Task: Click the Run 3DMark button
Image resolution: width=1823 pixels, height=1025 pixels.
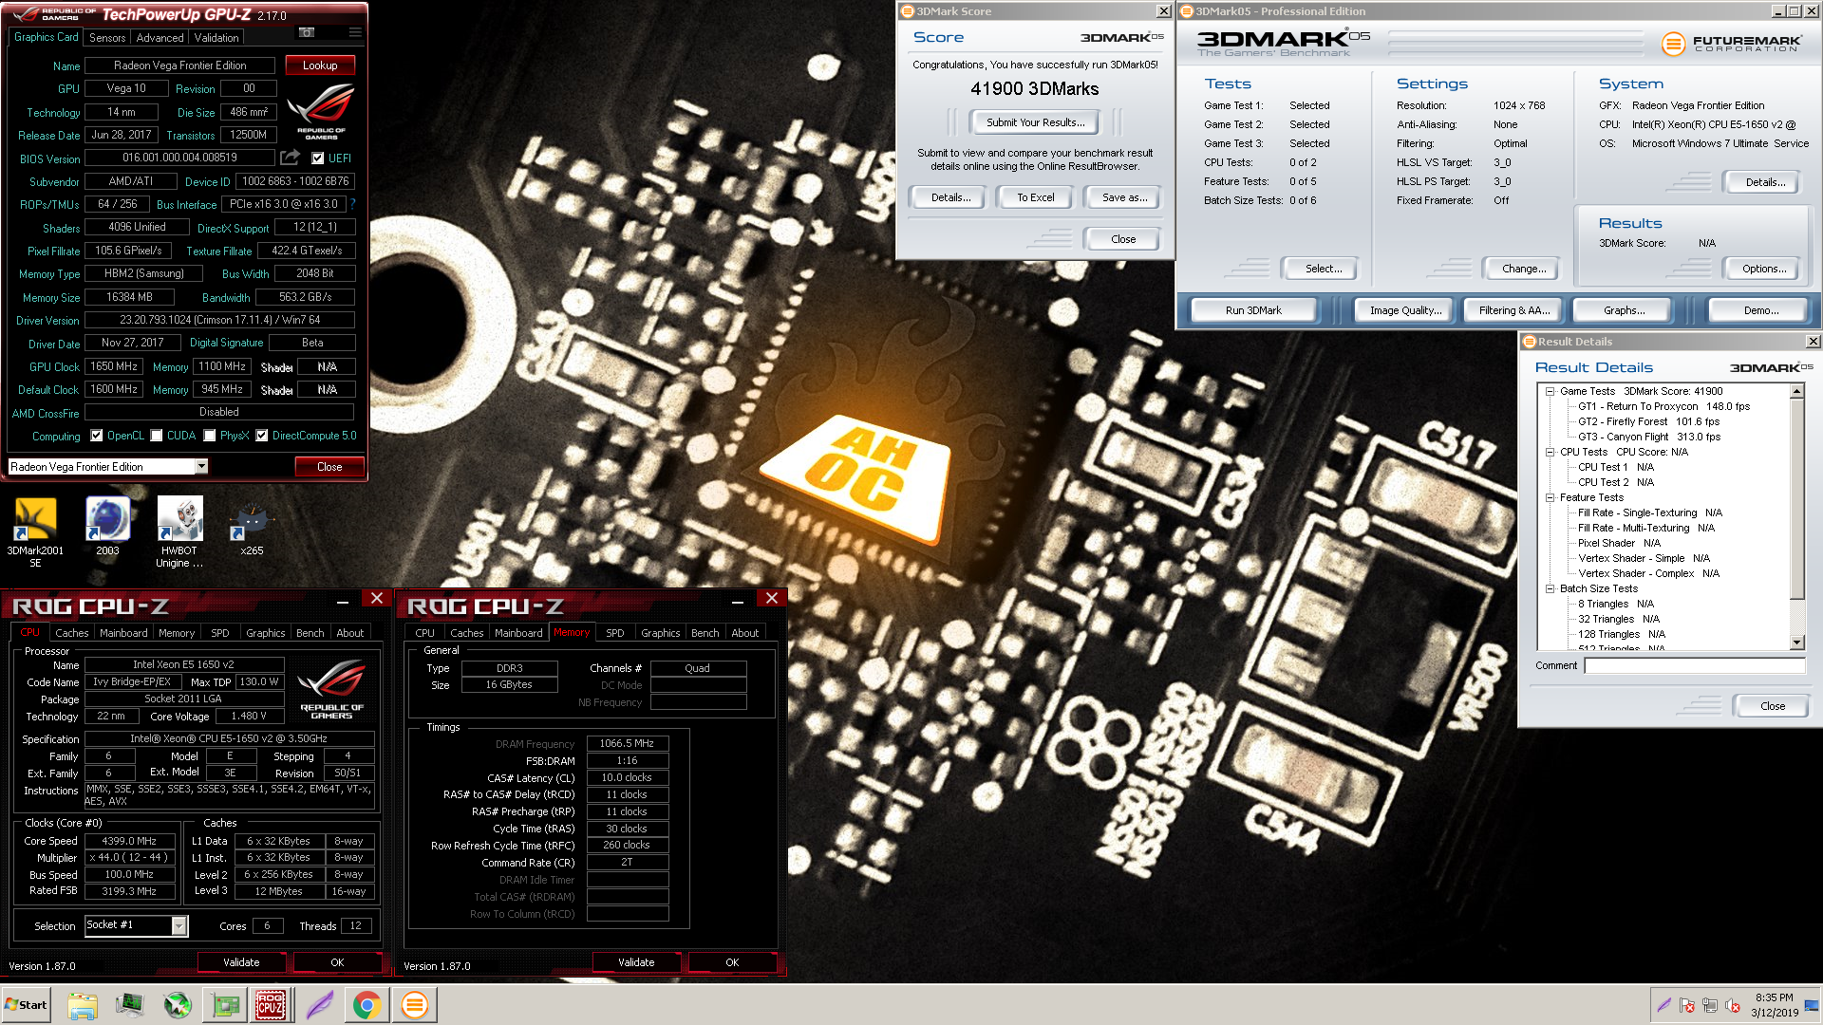Action: tap(1253, 310)
